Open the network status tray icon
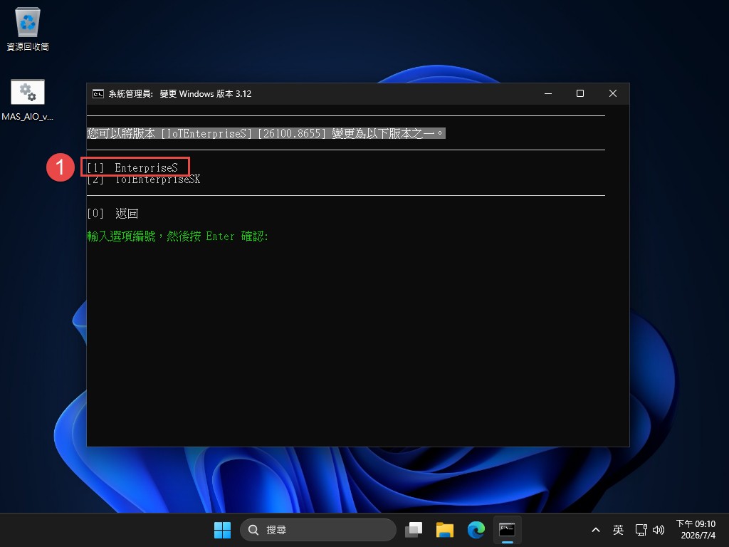This screenshot has width=729, height=547. point(641,530)
